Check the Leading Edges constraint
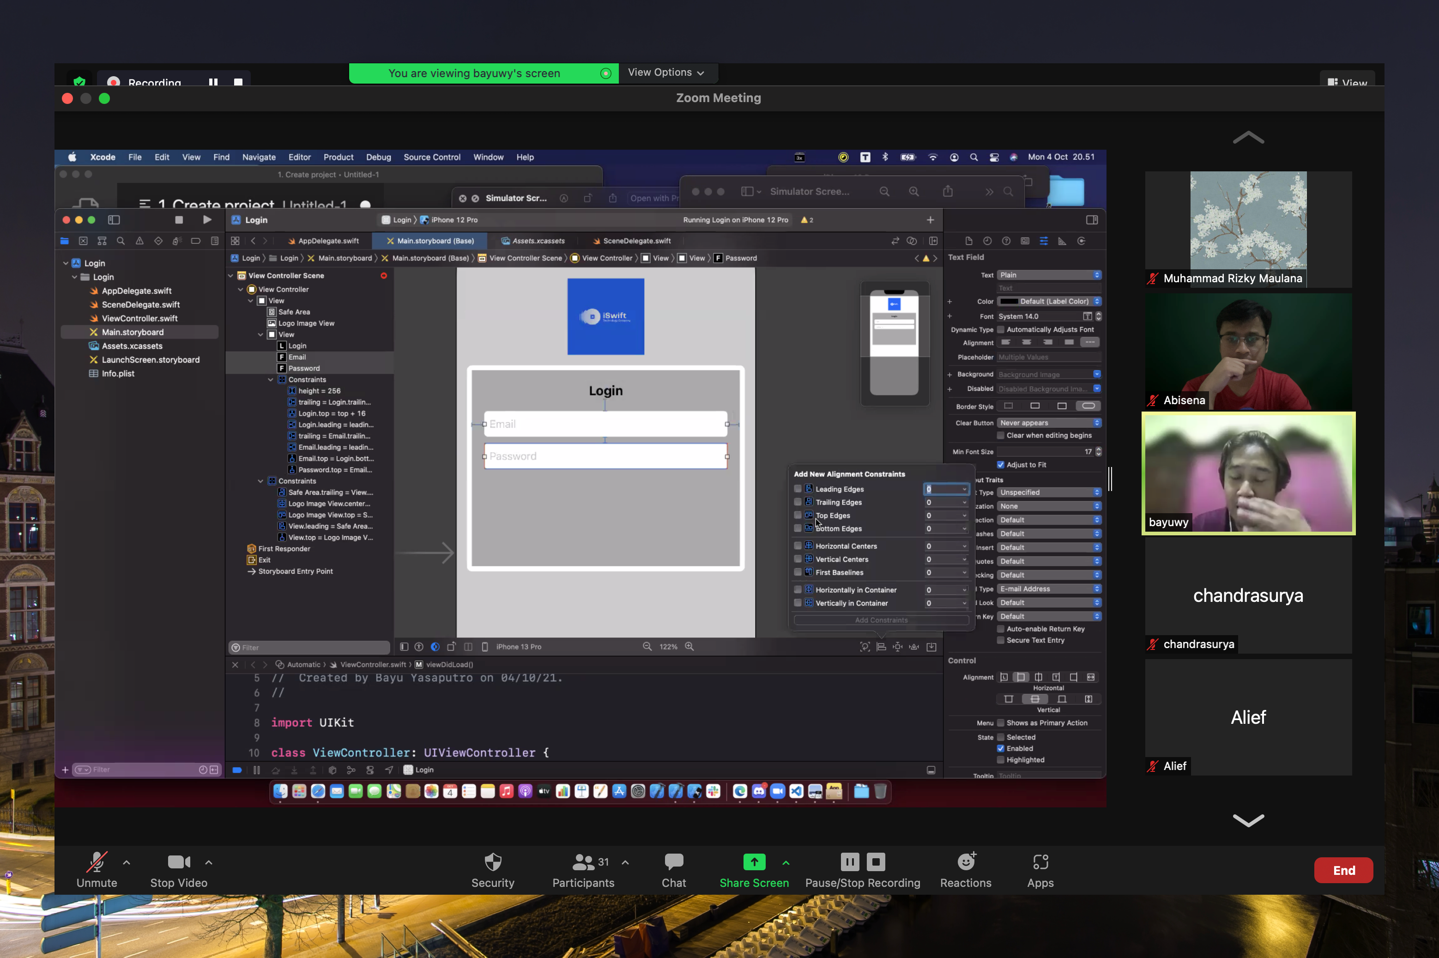 click(x=798, y=489)
